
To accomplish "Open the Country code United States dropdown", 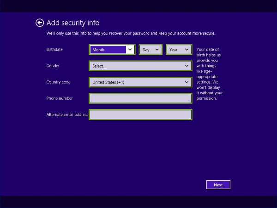I will coord(140,82).
